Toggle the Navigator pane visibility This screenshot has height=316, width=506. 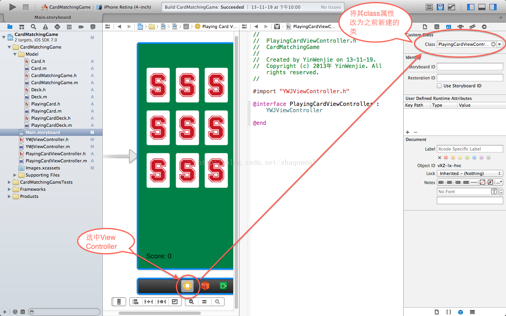click(471, 7)
